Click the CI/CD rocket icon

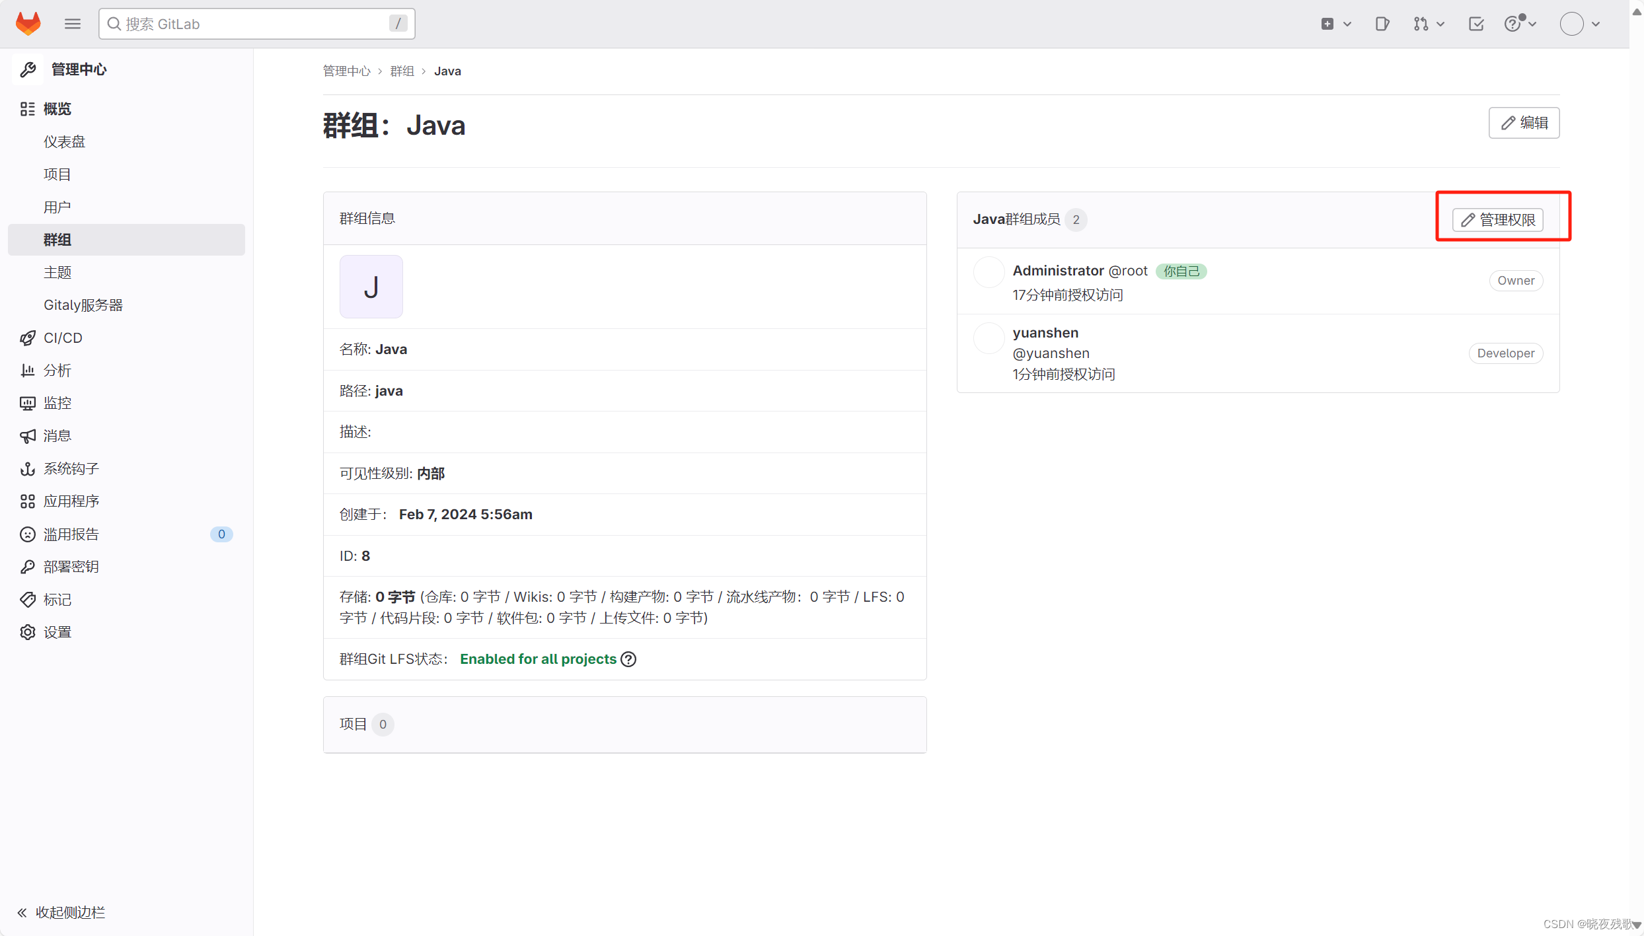(x=27, y=338)
